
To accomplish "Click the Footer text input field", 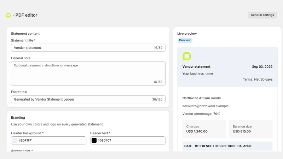I will pos(88,99).
